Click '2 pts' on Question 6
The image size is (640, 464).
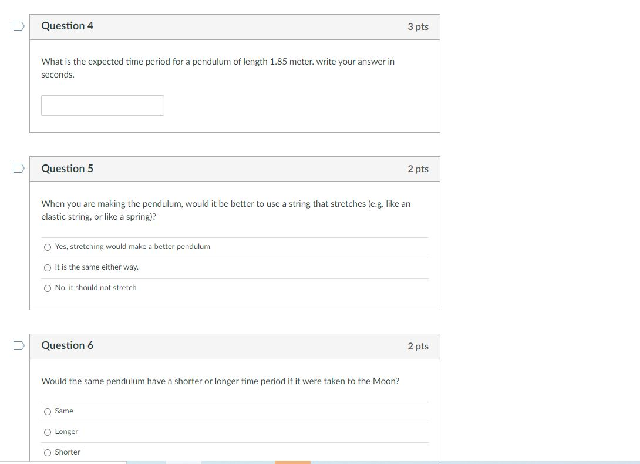[x=418, y=346]
